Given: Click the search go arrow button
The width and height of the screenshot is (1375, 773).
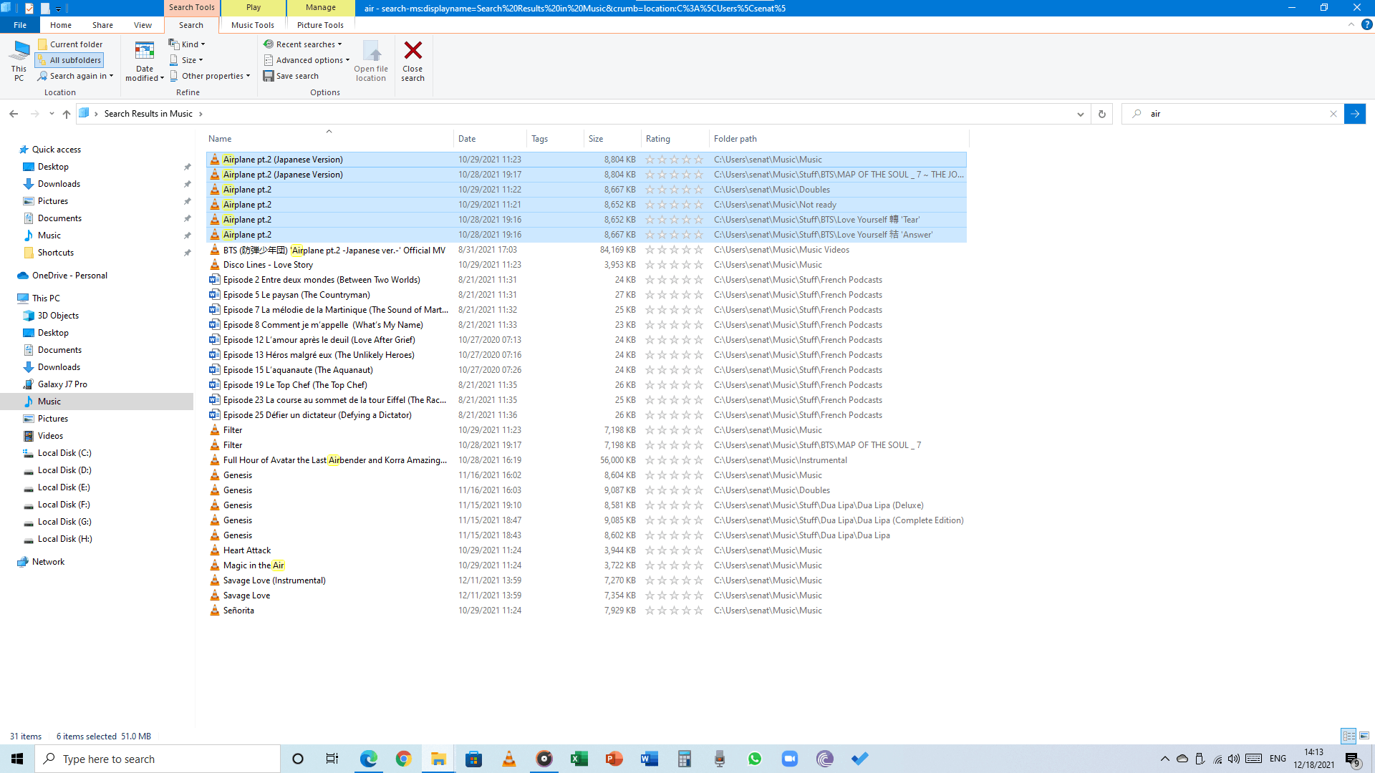Looking at the screenshot, I should 1355,114.
